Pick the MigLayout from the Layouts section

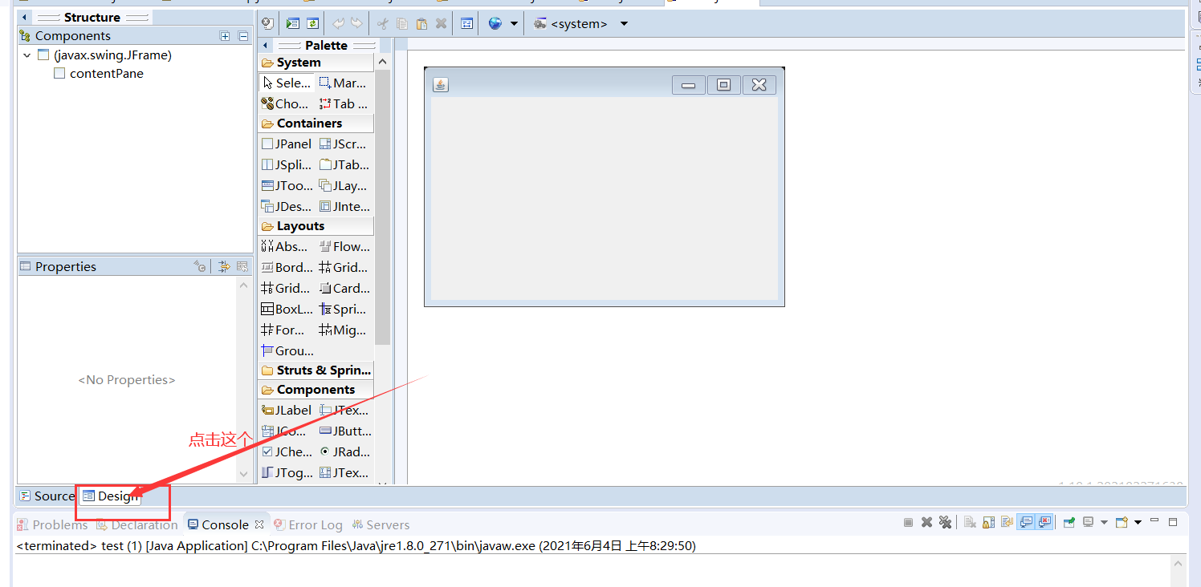pyautogui.click(x=342, y=330)
